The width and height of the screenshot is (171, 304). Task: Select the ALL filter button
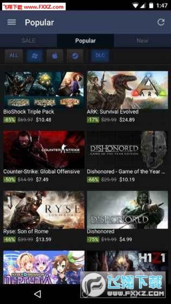pyautogui.click(x=14, y=56)
